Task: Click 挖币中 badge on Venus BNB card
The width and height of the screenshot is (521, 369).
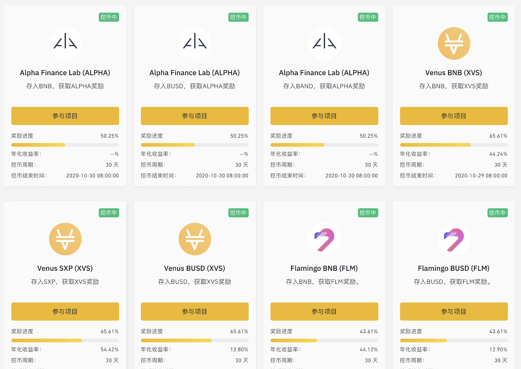Action: [x=498, y=17]
